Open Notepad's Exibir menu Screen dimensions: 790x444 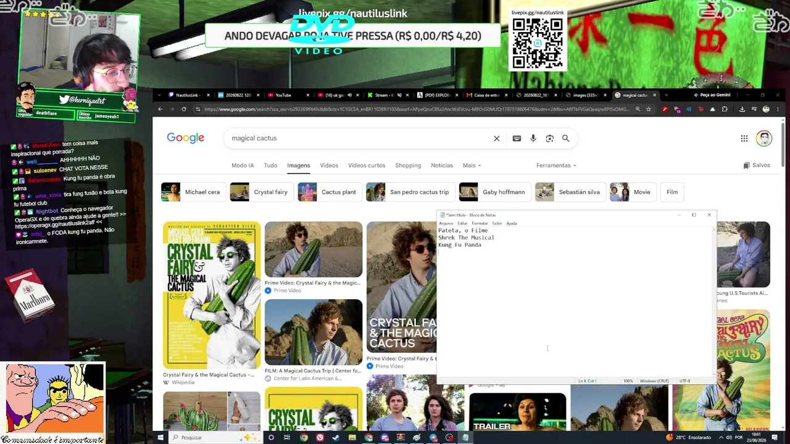coord(497,223)
